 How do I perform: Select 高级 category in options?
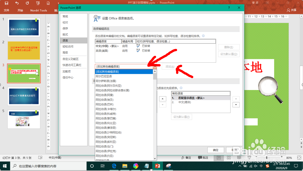coord(73,52)
